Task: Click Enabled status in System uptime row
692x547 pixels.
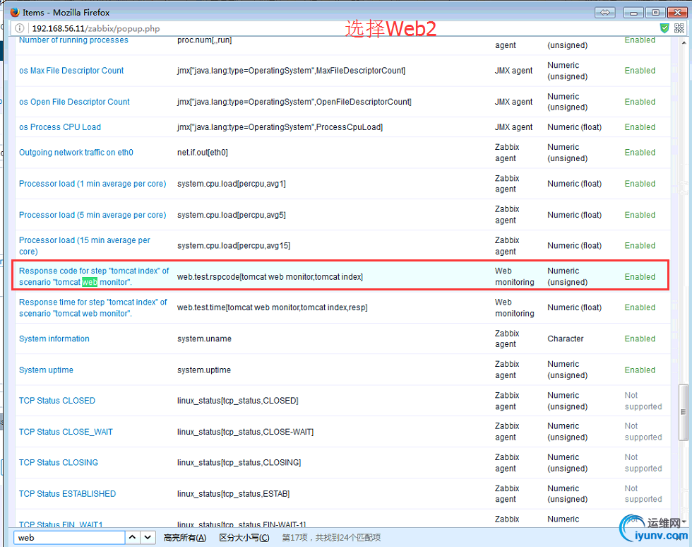Action: [640, 370]
